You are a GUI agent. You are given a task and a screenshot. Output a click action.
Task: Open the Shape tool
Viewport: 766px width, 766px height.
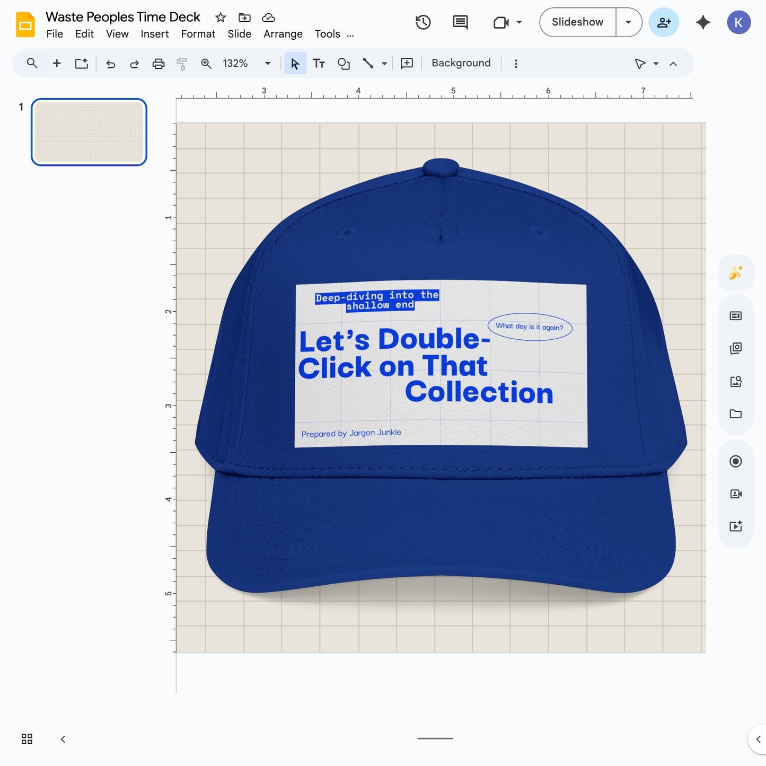(x=344, y=64)
